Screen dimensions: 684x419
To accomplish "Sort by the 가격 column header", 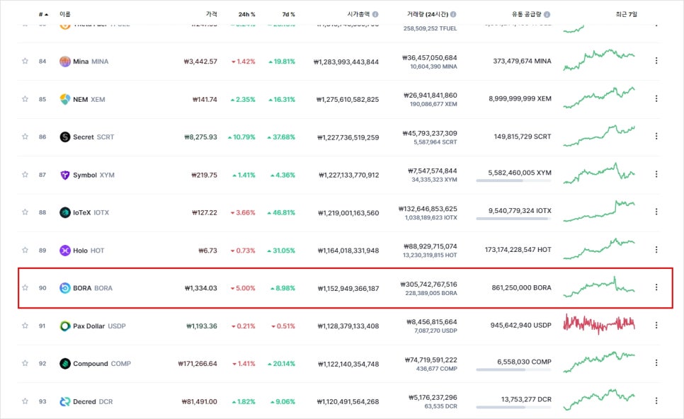I will [x=212, y=14].
